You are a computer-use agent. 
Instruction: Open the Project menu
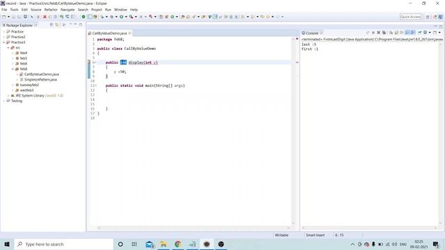[97, 10]
